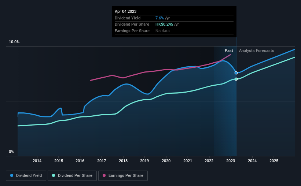301x186 pixels.
Task: Click the 10.0% y-axis label
Action: [14, 42]
